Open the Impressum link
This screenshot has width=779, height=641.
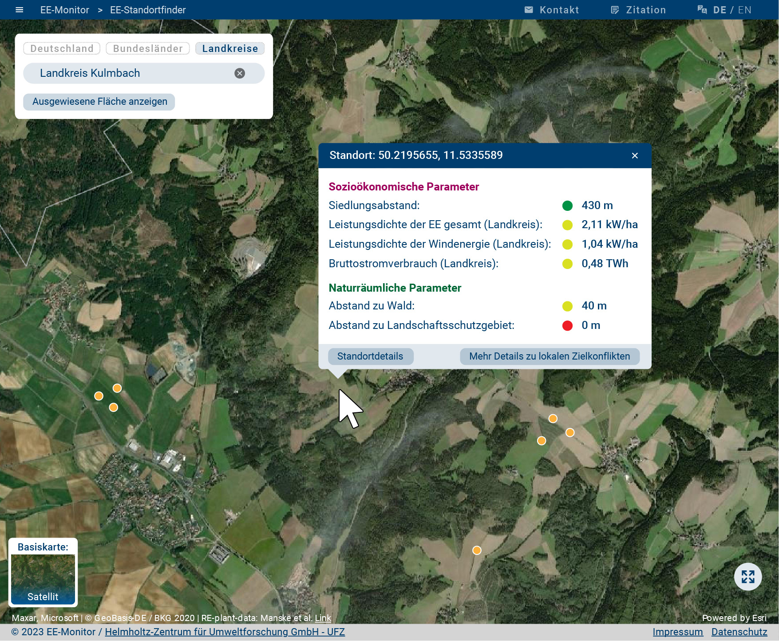[677, 632]
